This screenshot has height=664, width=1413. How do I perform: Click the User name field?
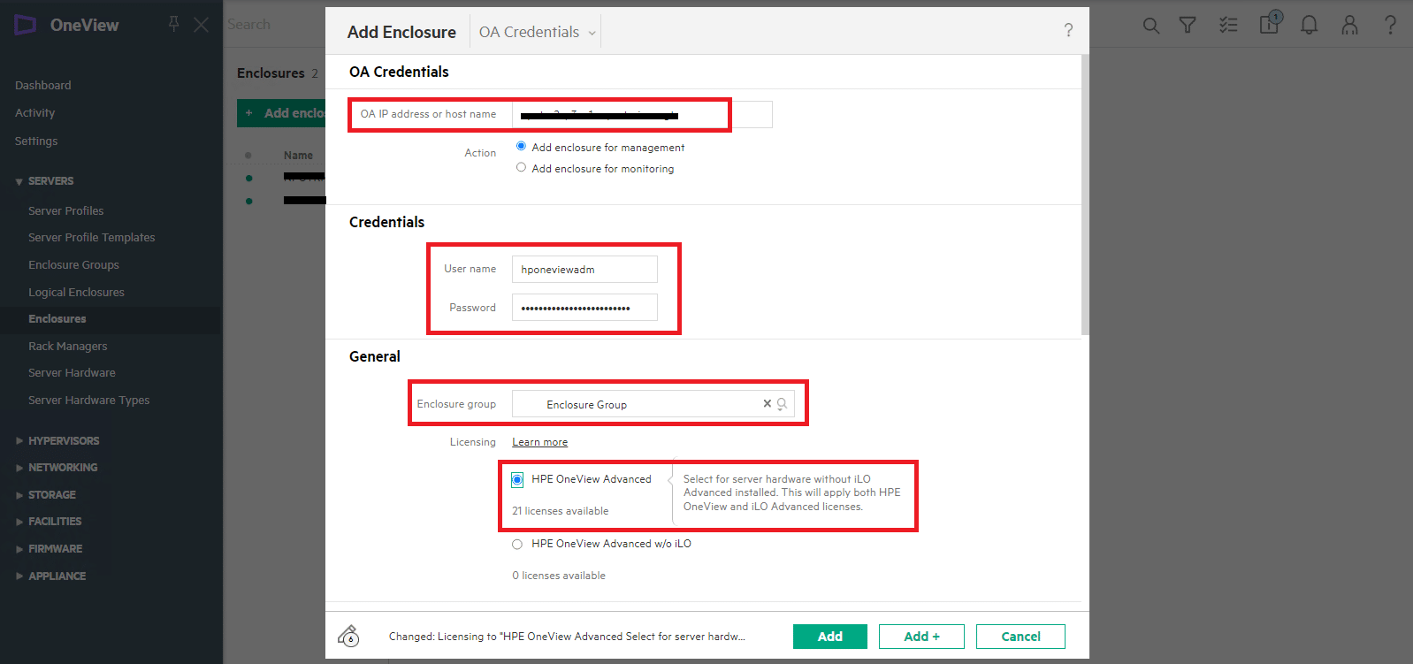click(x=584, y=270)
